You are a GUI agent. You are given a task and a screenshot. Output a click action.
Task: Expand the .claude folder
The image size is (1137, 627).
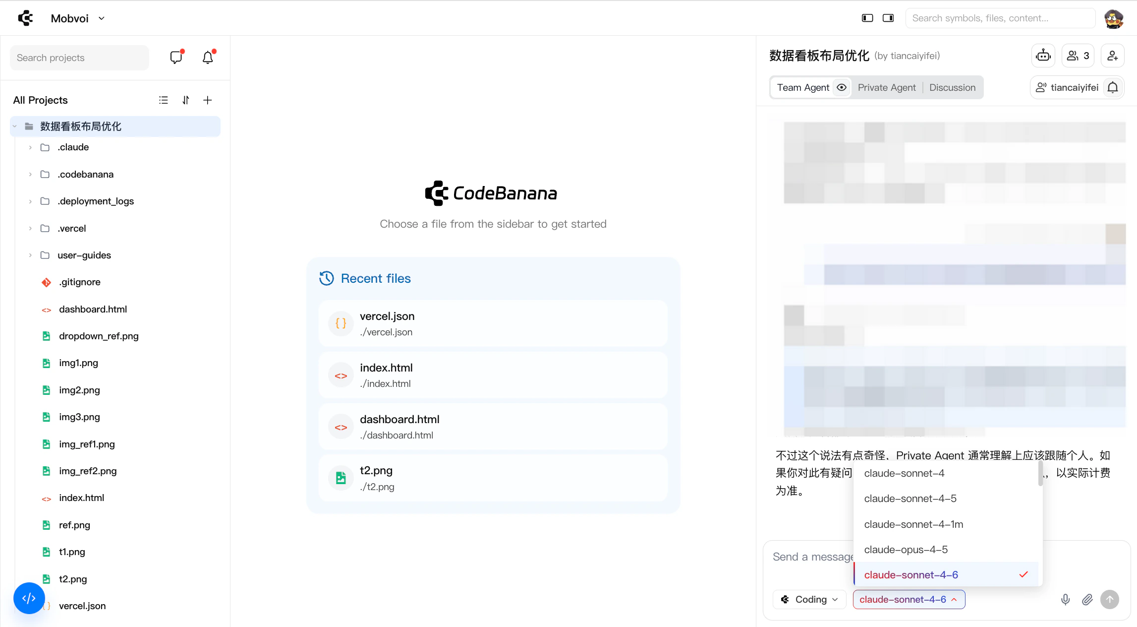coord(30,147)
